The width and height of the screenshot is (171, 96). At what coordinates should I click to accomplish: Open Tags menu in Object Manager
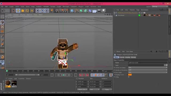point(138,10)
